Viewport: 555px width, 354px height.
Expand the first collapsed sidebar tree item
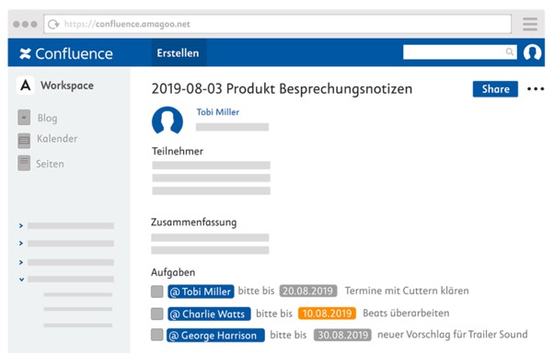click(x=21, y=225)
